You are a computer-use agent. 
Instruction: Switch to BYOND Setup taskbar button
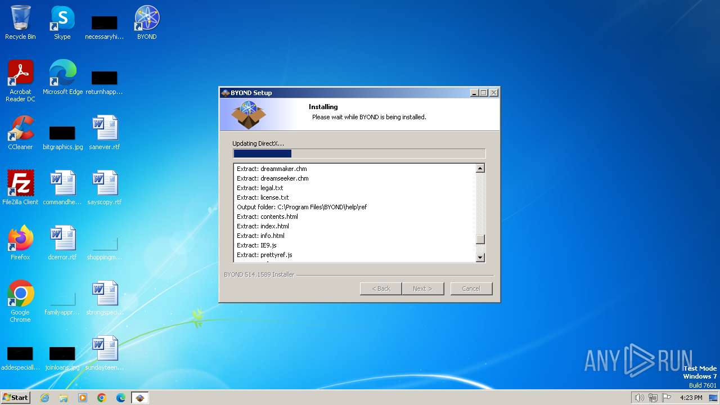point(140,398)
